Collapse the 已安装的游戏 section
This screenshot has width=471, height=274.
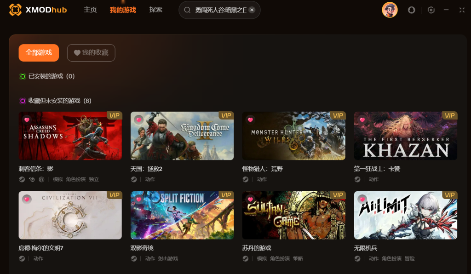click(47, 76)
